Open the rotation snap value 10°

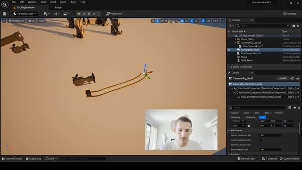(x=196, y=21)
